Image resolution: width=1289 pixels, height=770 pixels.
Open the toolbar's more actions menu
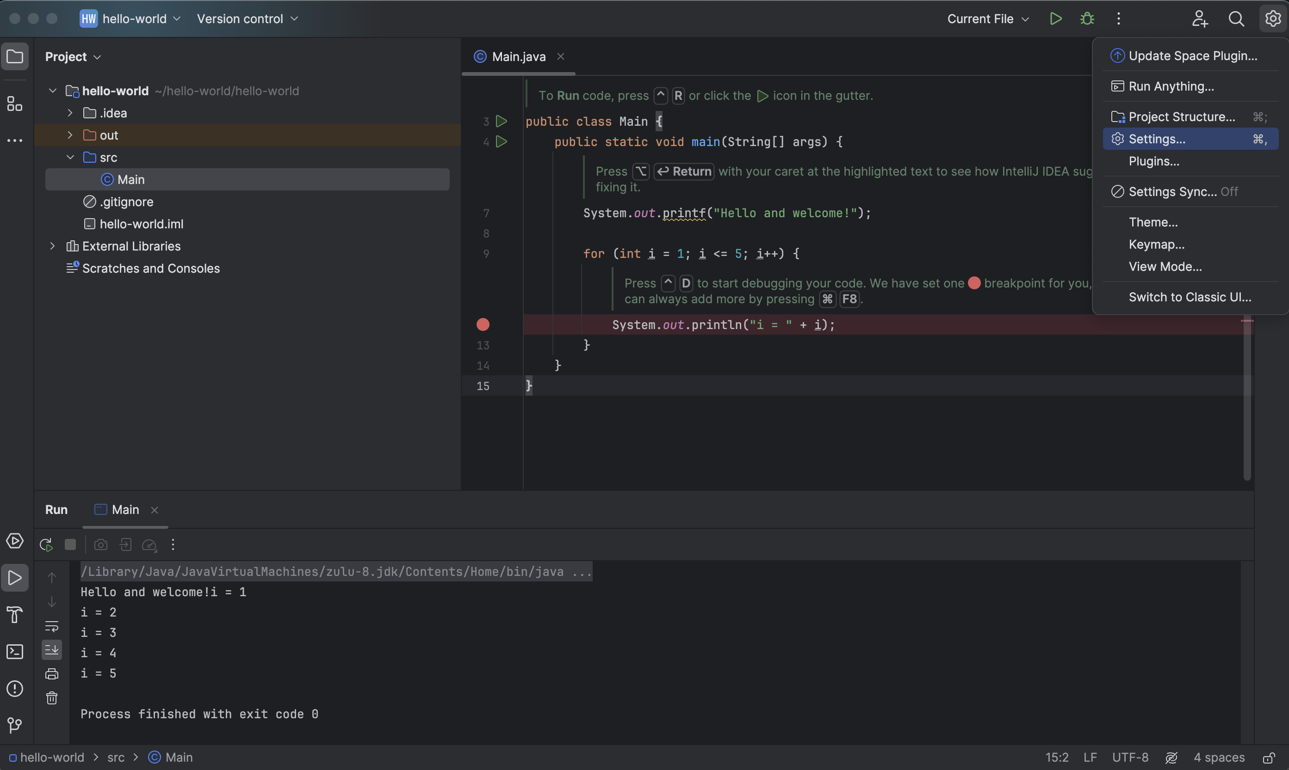pyautogui.click(x=1119, y=18)
